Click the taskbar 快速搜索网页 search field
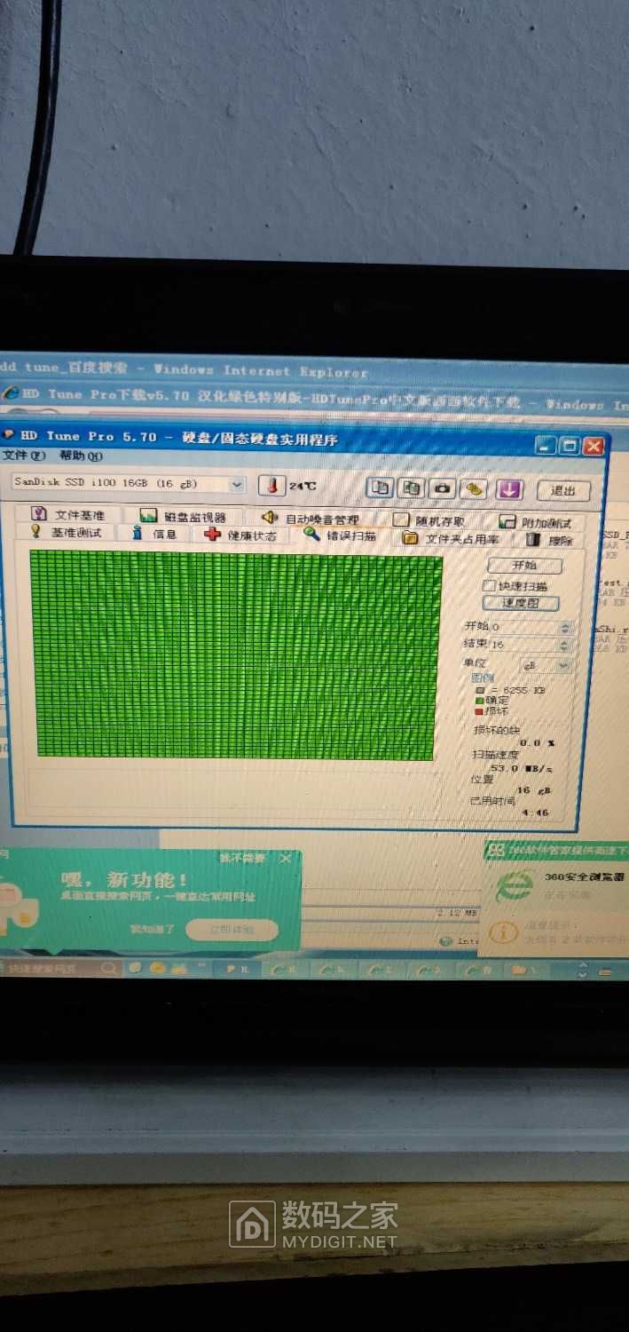 click(x=59, y=968)
